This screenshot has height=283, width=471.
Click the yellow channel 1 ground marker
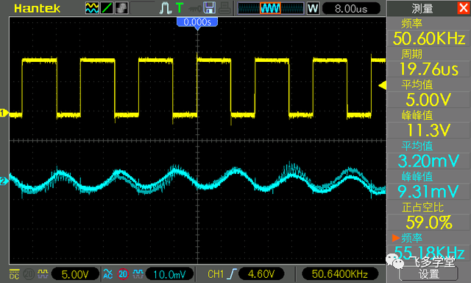[x=4, y=113]
